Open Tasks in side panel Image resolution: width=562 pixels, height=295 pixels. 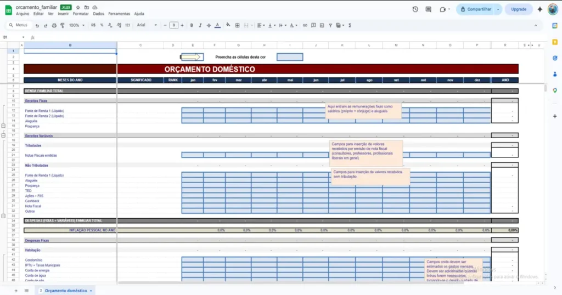click(555, 58)
